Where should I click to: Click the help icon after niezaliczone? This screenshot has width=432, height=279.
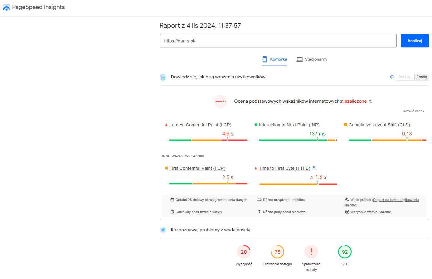(x=371, y=101)
